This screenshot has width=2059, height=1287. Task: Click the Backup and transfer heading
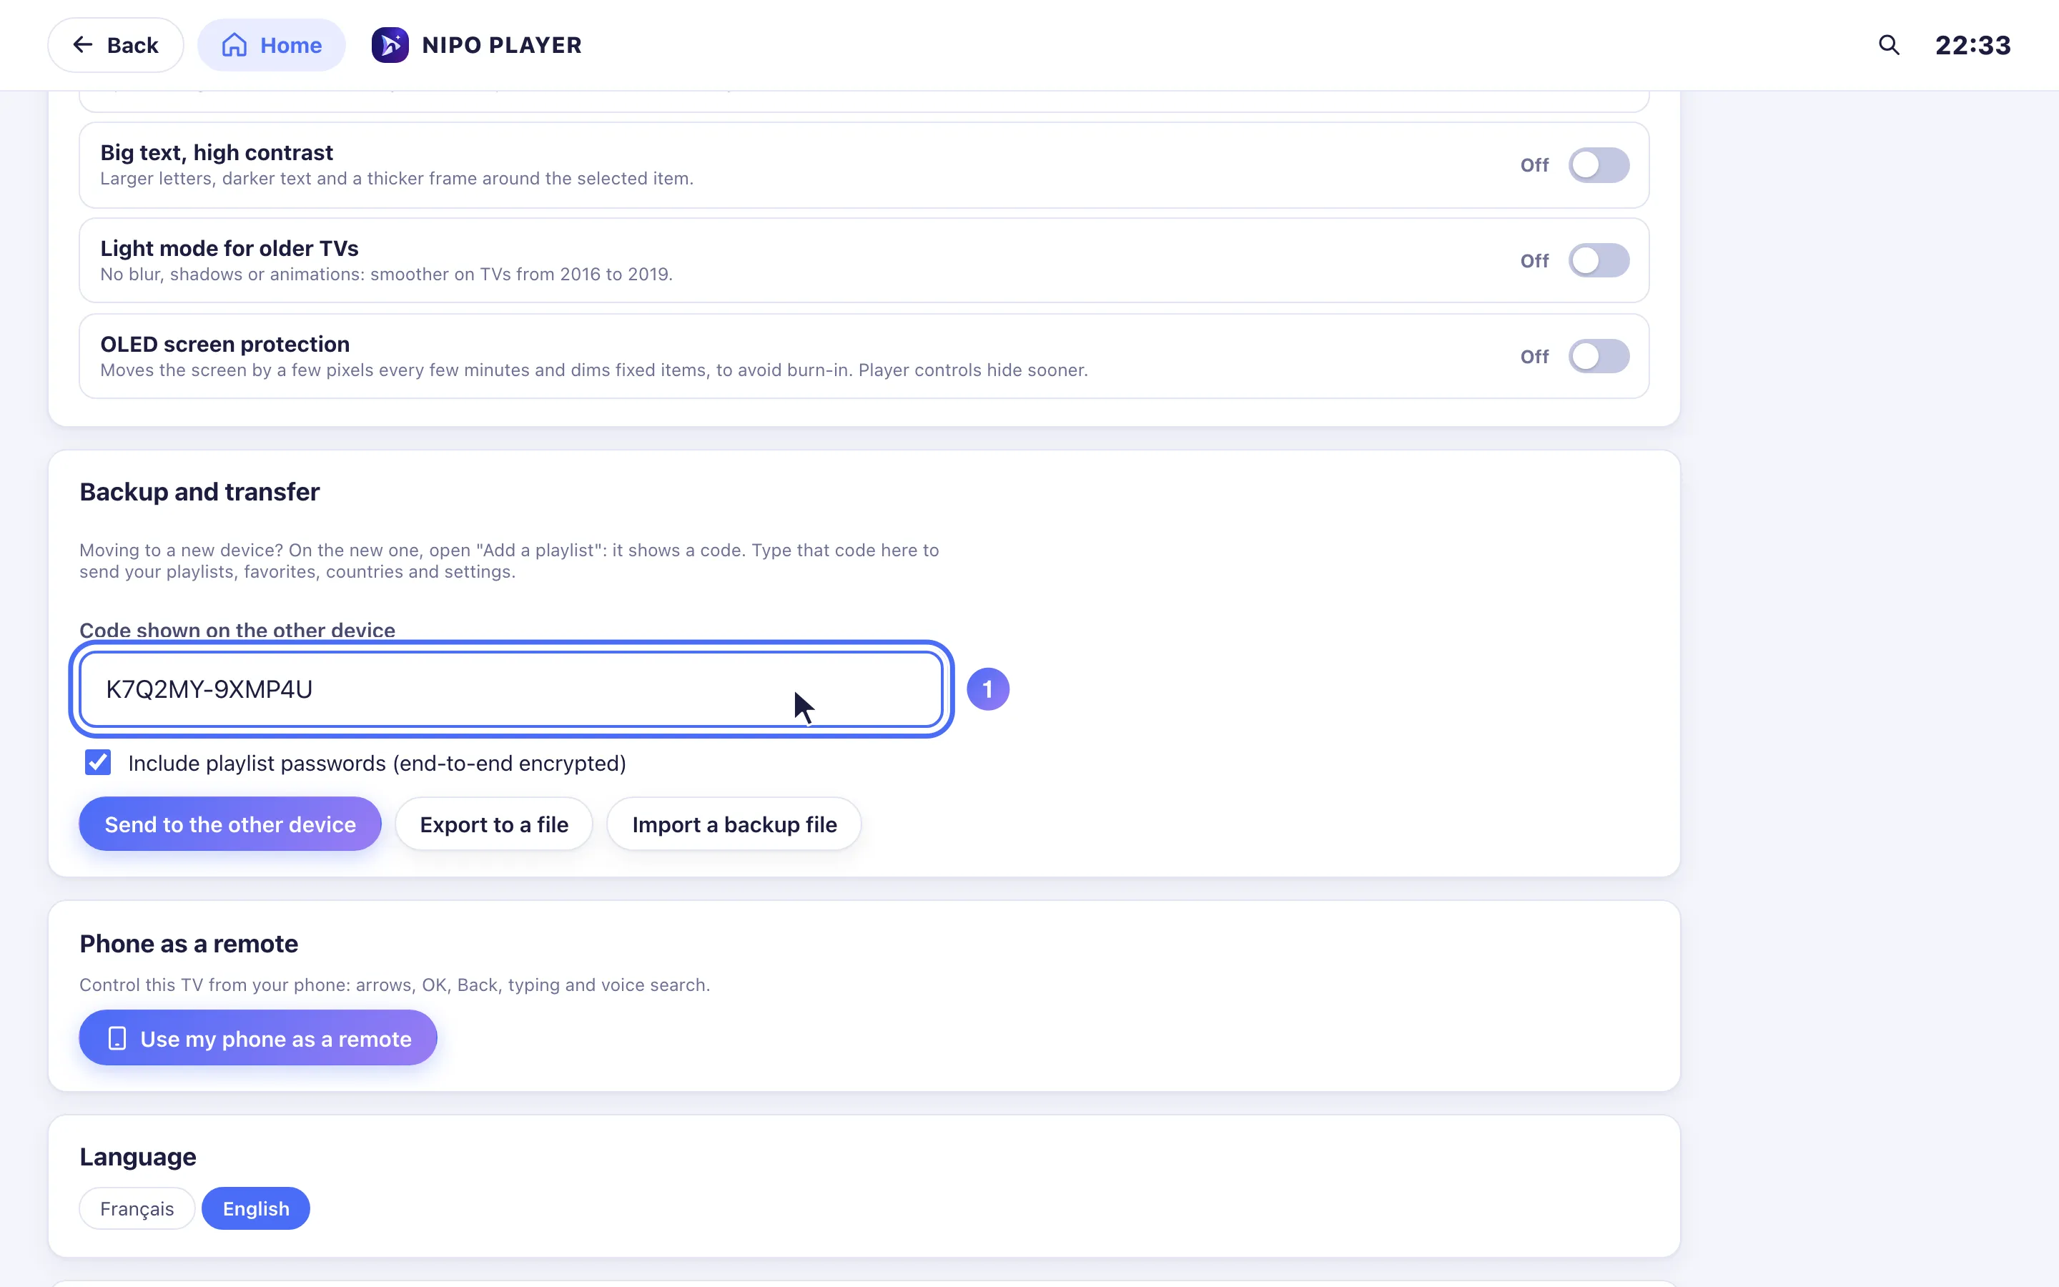point(199,492)
